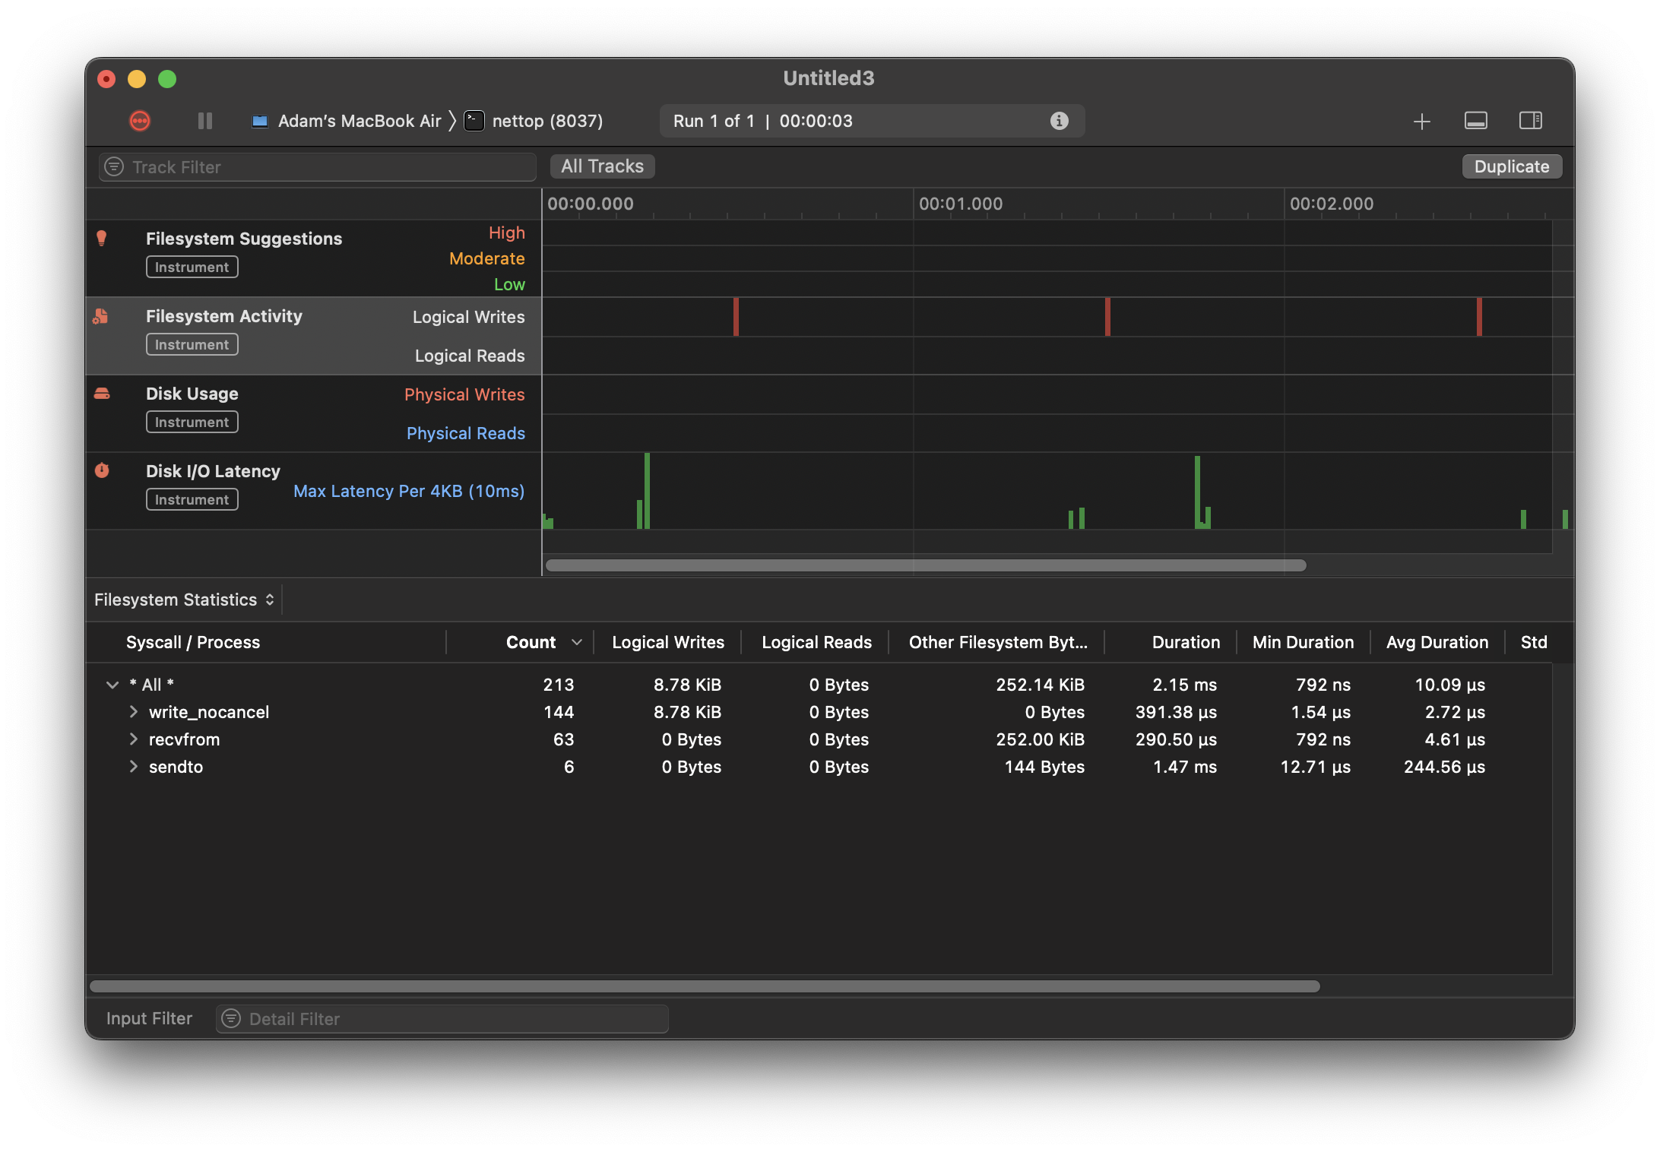Pause the recording with the pause button
Viewport: 1660px width, 1152px height.
[205, 121]
